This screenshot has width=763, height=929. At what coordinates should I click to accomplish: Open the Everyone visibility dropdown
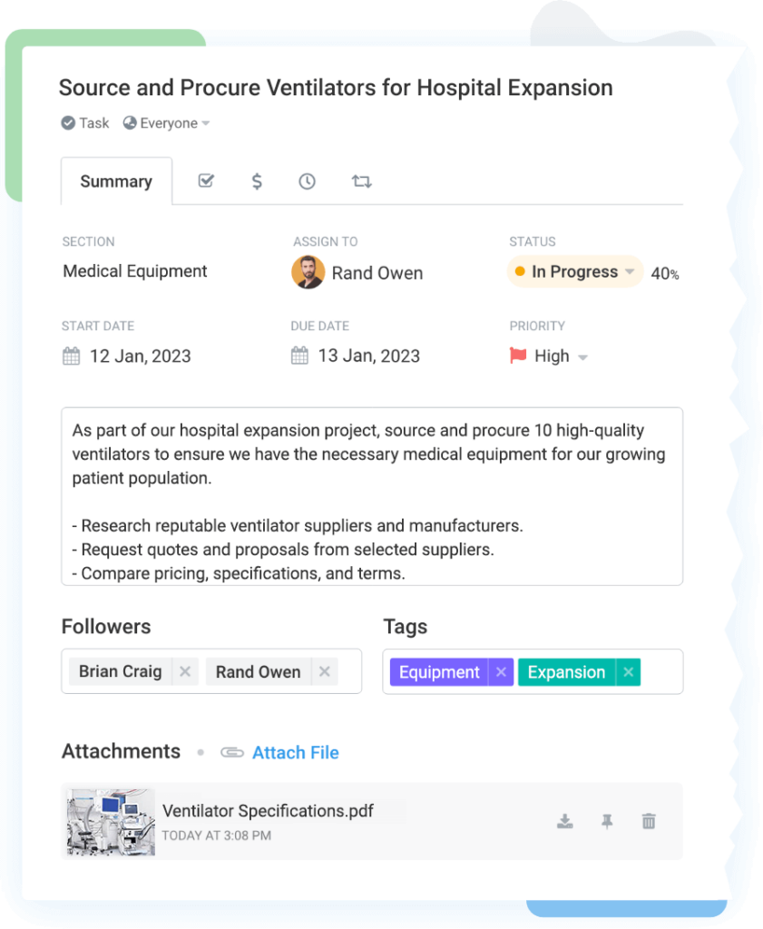[x=205, y=123]
